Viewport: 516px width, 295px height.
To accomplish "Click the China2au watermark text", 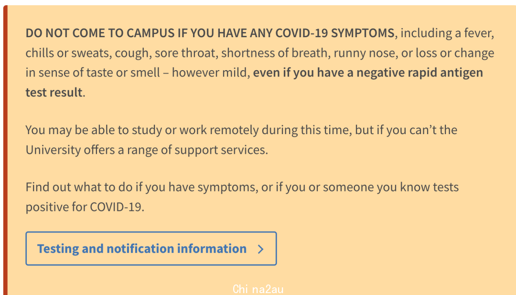I will (258, 289).
